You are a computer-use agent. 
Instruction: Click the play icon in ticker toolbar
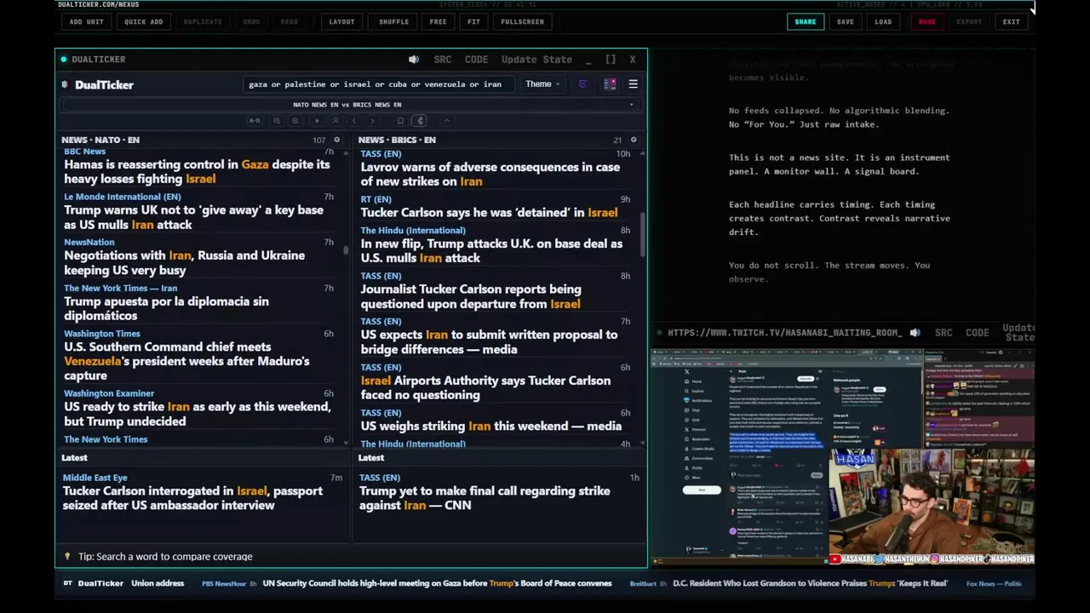(x=317, y=121)
